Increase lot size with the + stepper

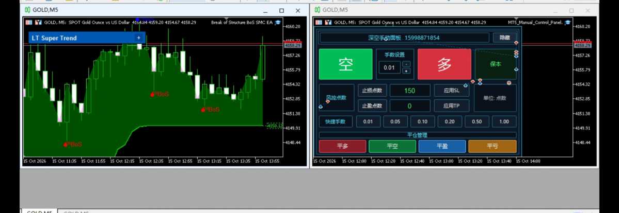coord(407,71)
